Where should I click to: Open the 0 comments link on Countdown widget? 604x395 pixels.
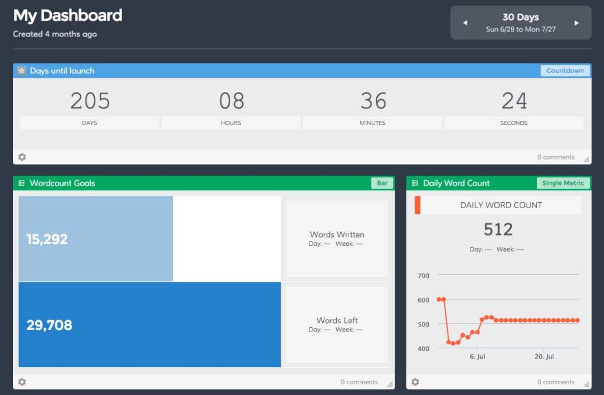[x=556, y=157]
